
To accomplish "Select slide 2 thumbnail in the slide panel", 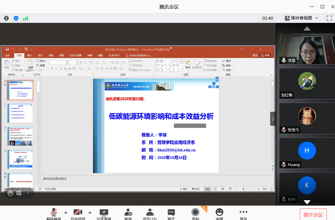I will point(20,136).
